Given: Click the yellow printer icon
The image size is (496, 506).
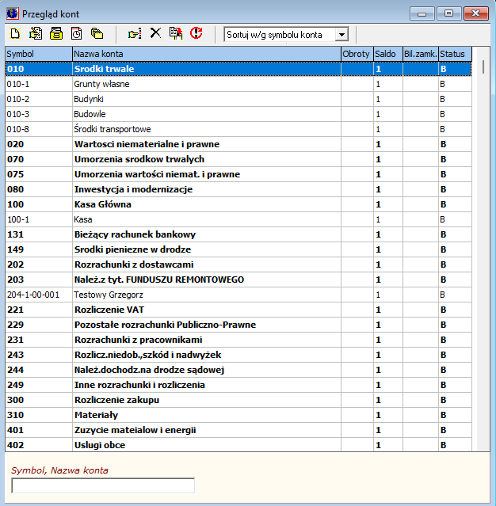Looking at the screenshot, I should (x=56, y=33).
